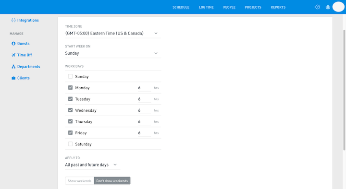Uncheck the Thursday work day checkbox

[70, 121]
